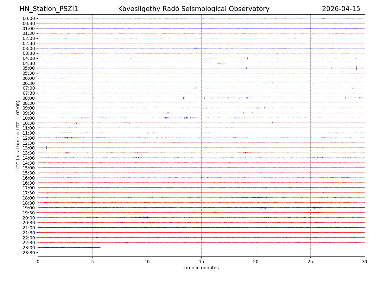Click the 15 minute x-axis tick label
Viewport: 380px width, 285px height.
(x=201, y=262)
